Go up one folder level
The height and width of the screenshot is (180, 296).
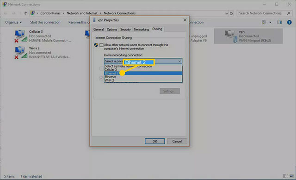tap(26, 13)
